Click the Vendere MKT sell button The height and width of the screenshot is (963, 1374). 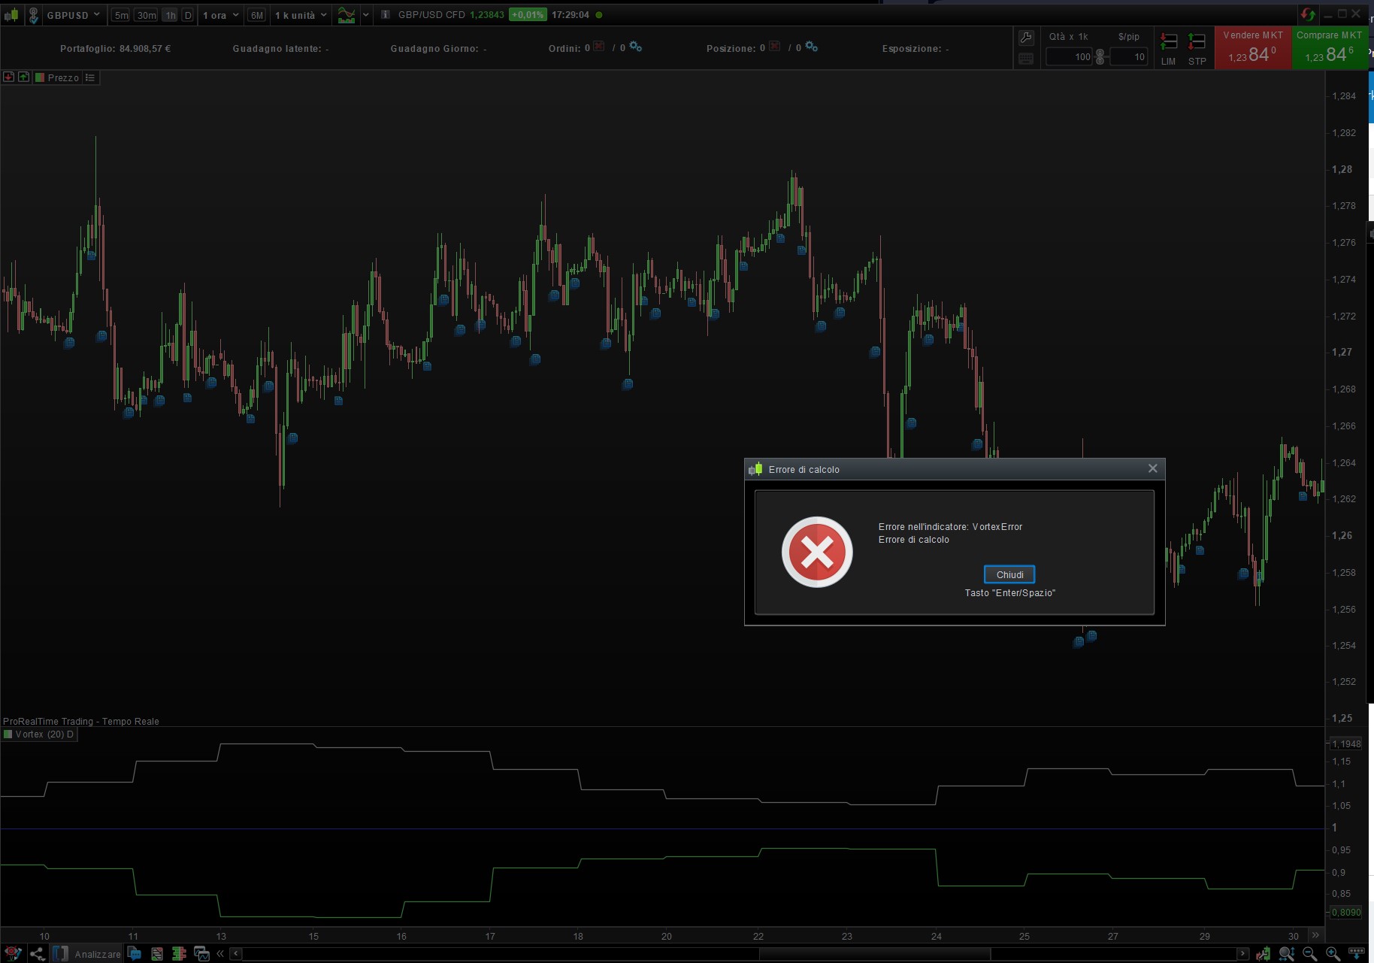(x=1253, y=48)
